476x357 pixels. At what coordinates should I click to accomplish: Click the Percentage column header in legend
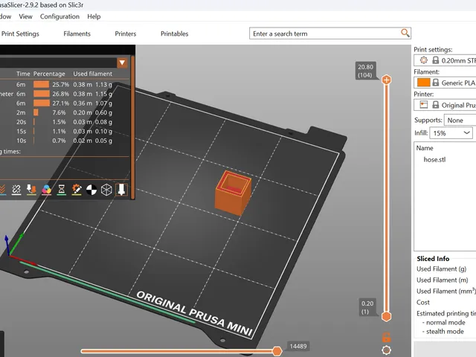click(x=49, y=74)
